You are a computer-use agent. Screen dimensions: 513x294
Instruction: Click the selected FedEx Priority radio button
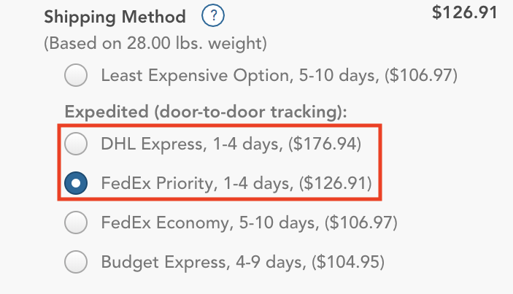[x=76, y=183]
